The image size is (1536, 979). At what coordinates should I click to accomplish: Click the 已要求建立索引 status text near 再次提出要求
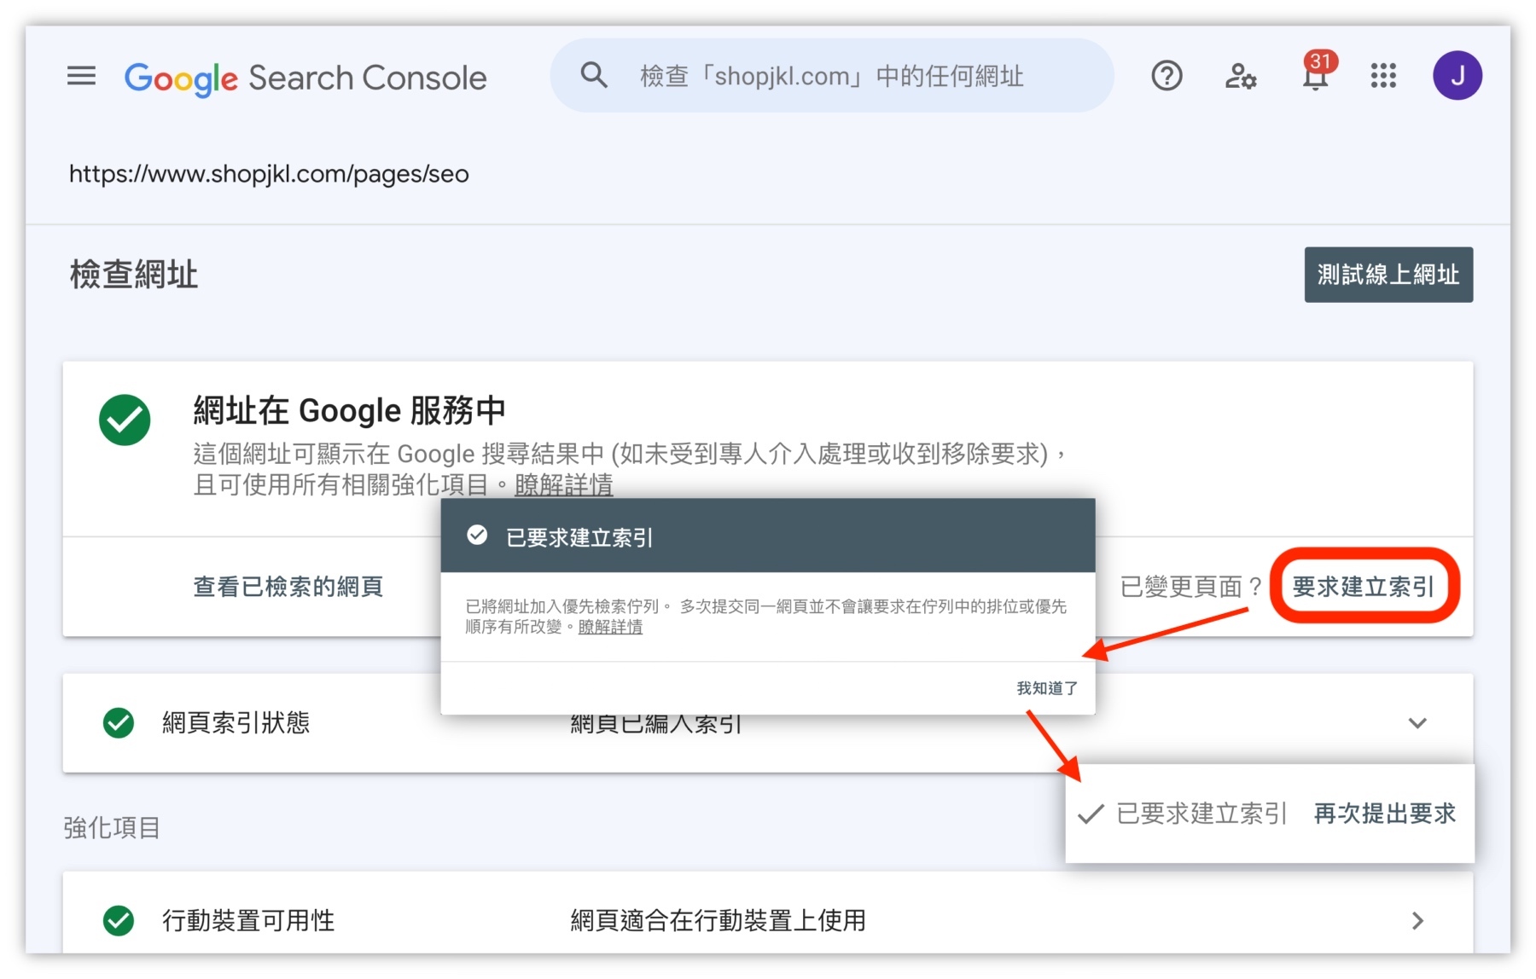pos(1201,814)
